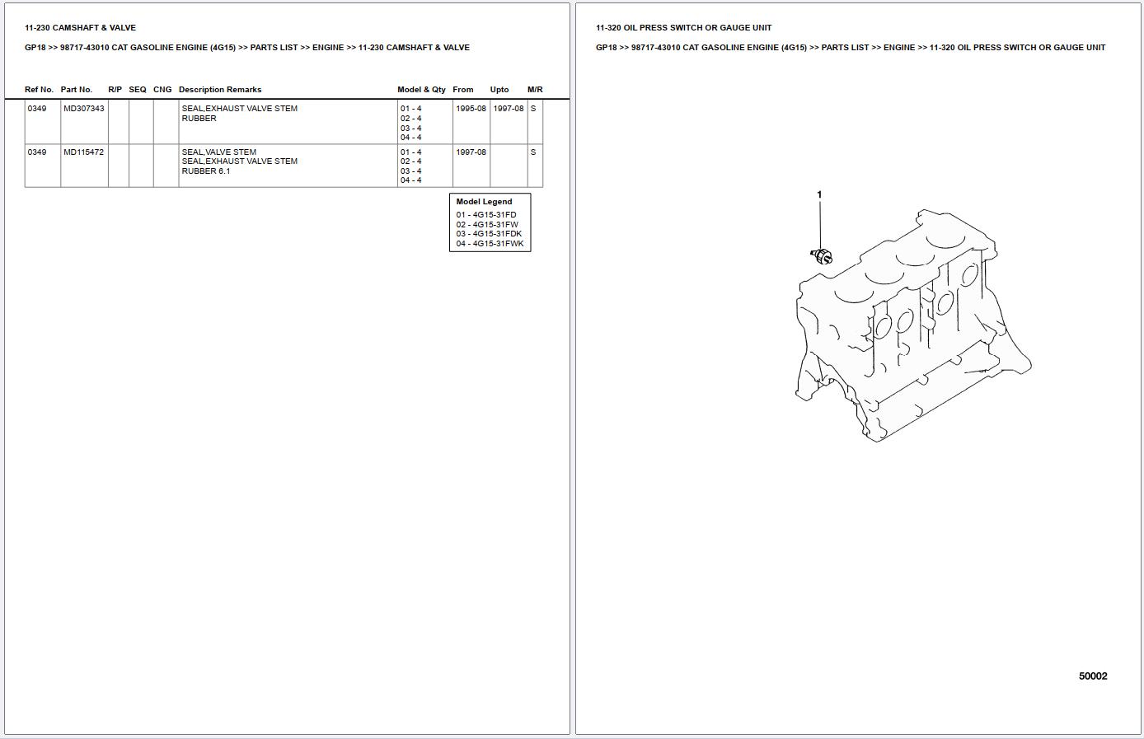Click the 'From' column header
The height and width of the screenshot is (739, 1144).
[x=463, y=90]
